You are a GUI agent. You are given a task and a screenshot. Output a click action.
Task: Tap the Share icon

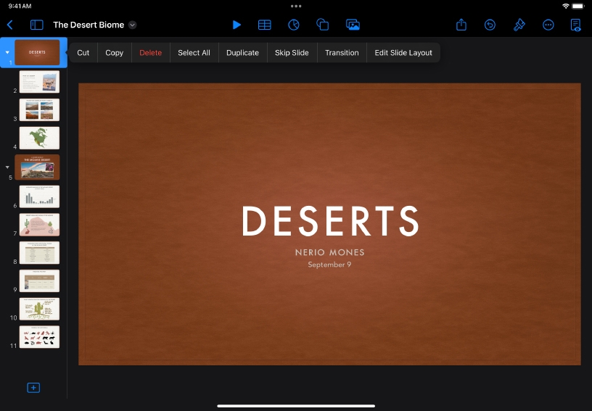click(x=461, y=25)
